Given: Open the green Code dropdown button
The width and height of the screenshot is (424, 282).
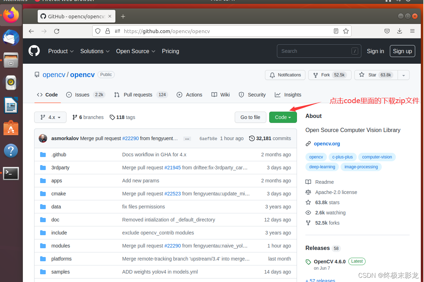Looking at the screenshot, I should coord(283,117).
